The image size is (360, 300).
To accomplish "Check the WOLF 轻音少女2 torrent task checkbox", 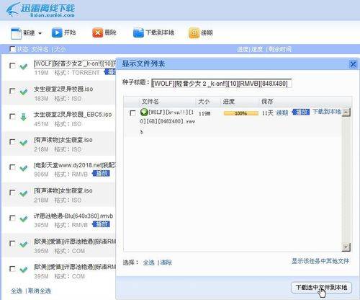I will (12, 66).
